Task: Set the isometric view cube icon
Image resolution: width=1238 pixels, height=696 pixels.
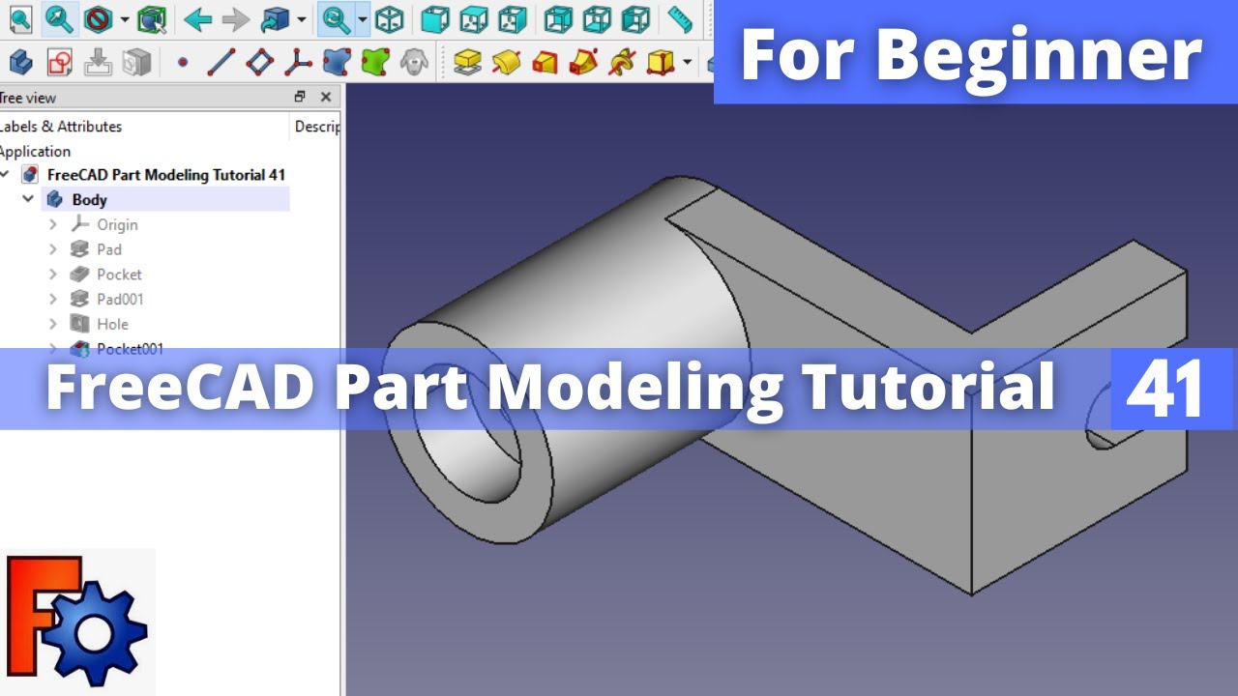Action: pos(389,18)
